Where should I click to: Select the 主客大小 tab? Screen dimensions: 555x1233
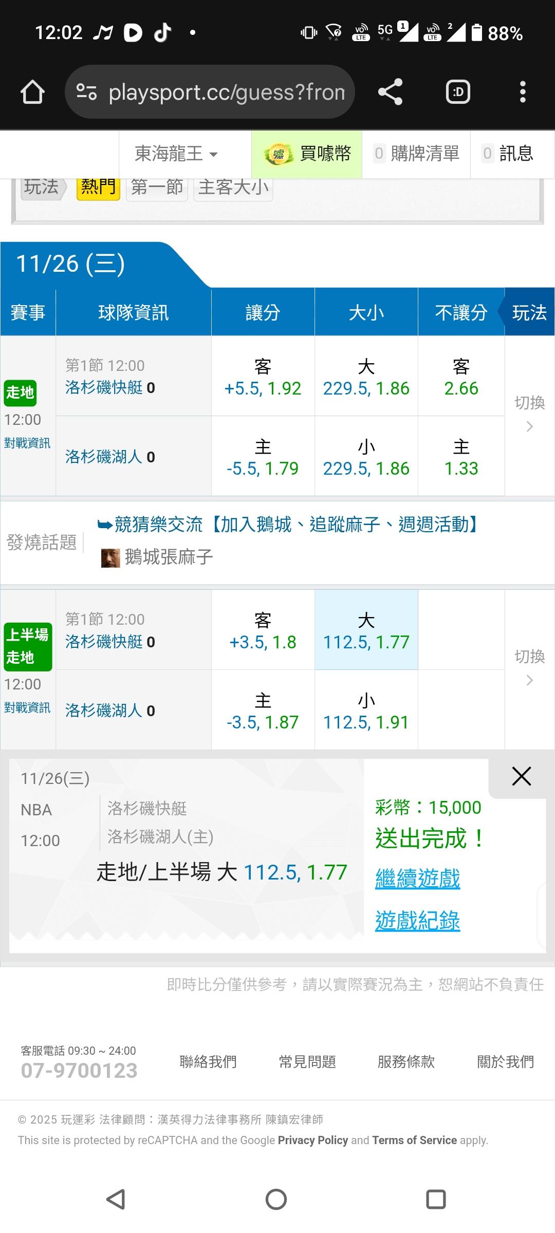pyautogui.click(x=233, y=187)
